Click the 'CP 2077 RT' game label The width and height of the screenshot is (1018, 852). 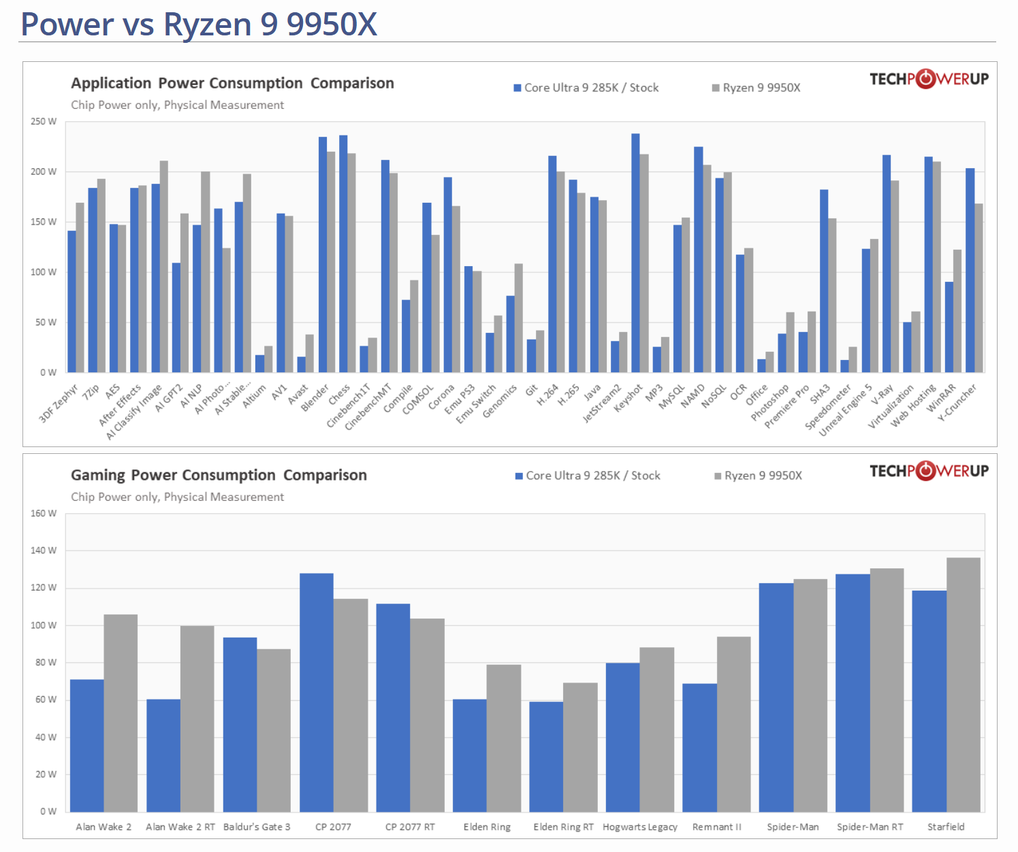click(x=410, y=827)
